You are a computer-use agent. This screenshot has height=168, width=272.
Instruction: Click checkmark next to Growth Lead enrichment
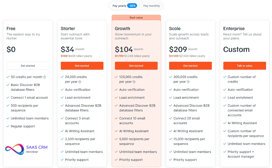pyautogui.click(x=116, y=98)
